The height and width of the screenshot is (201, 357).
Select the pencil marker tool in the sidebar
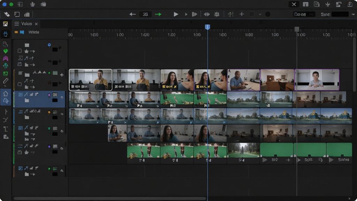coord(6,81)
